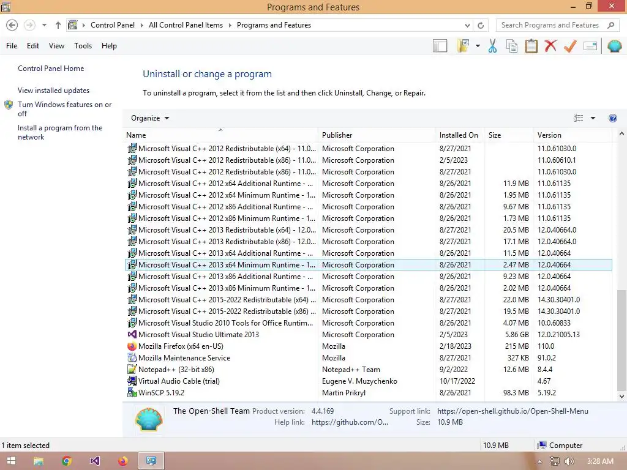
Task: Open Visual Studio from the taskbar
Action: [x=95, y=461]
